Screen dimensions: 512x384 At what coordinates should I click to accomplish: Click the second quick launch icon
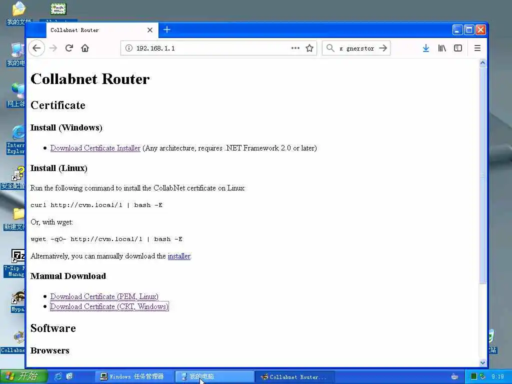click(69, 376)
